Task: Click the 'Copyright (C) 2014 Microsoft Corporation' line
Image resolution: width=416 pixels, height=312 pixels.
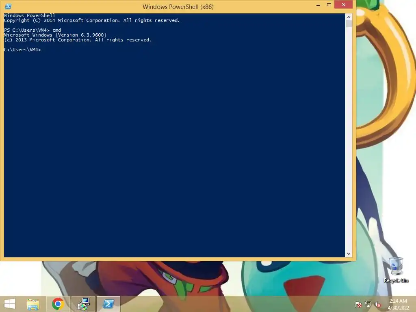Action: tap(92, 20)
